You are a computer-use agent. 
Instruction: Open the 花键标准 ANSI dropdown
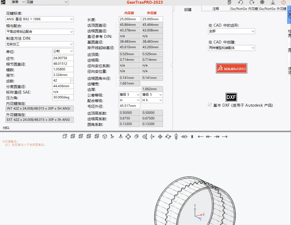[x=39, y=19]
